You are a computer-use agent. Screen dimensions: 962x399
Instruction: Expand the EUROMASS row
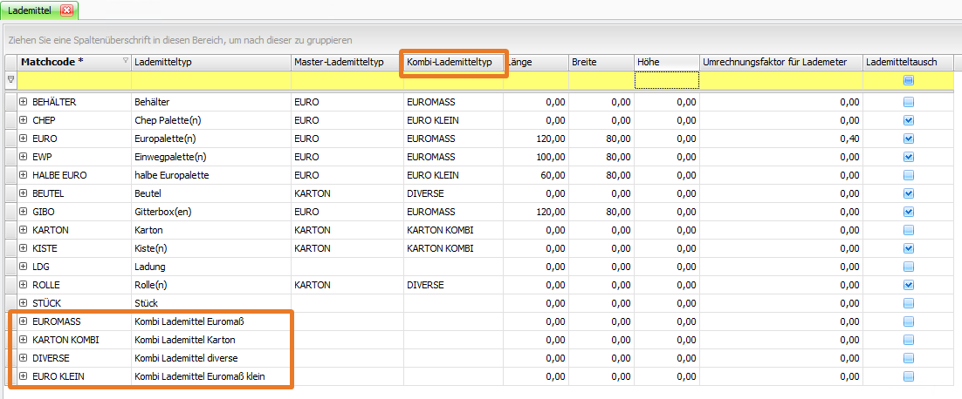(x=24, y=321)
